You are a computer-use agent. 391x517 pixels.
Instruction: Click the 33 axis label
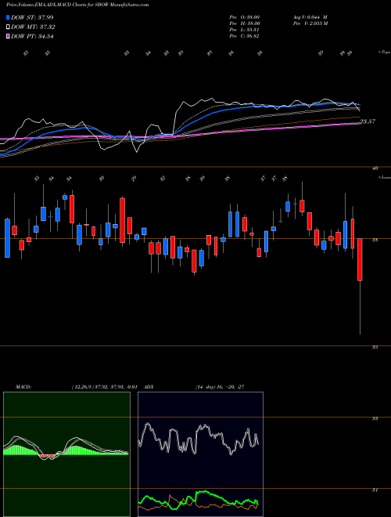coord(375,419)
